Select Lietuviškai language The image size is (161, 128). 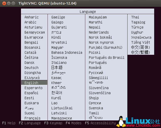coord(62,108)
